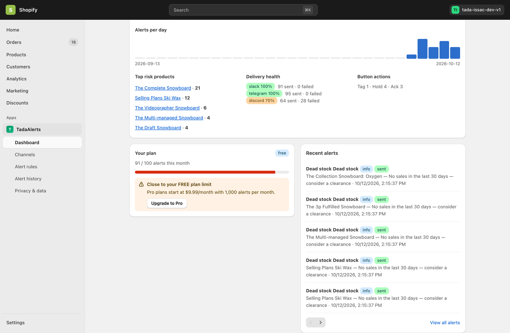Click Upgrade to Pro button
510x333 pixels.
click(167, 203)
